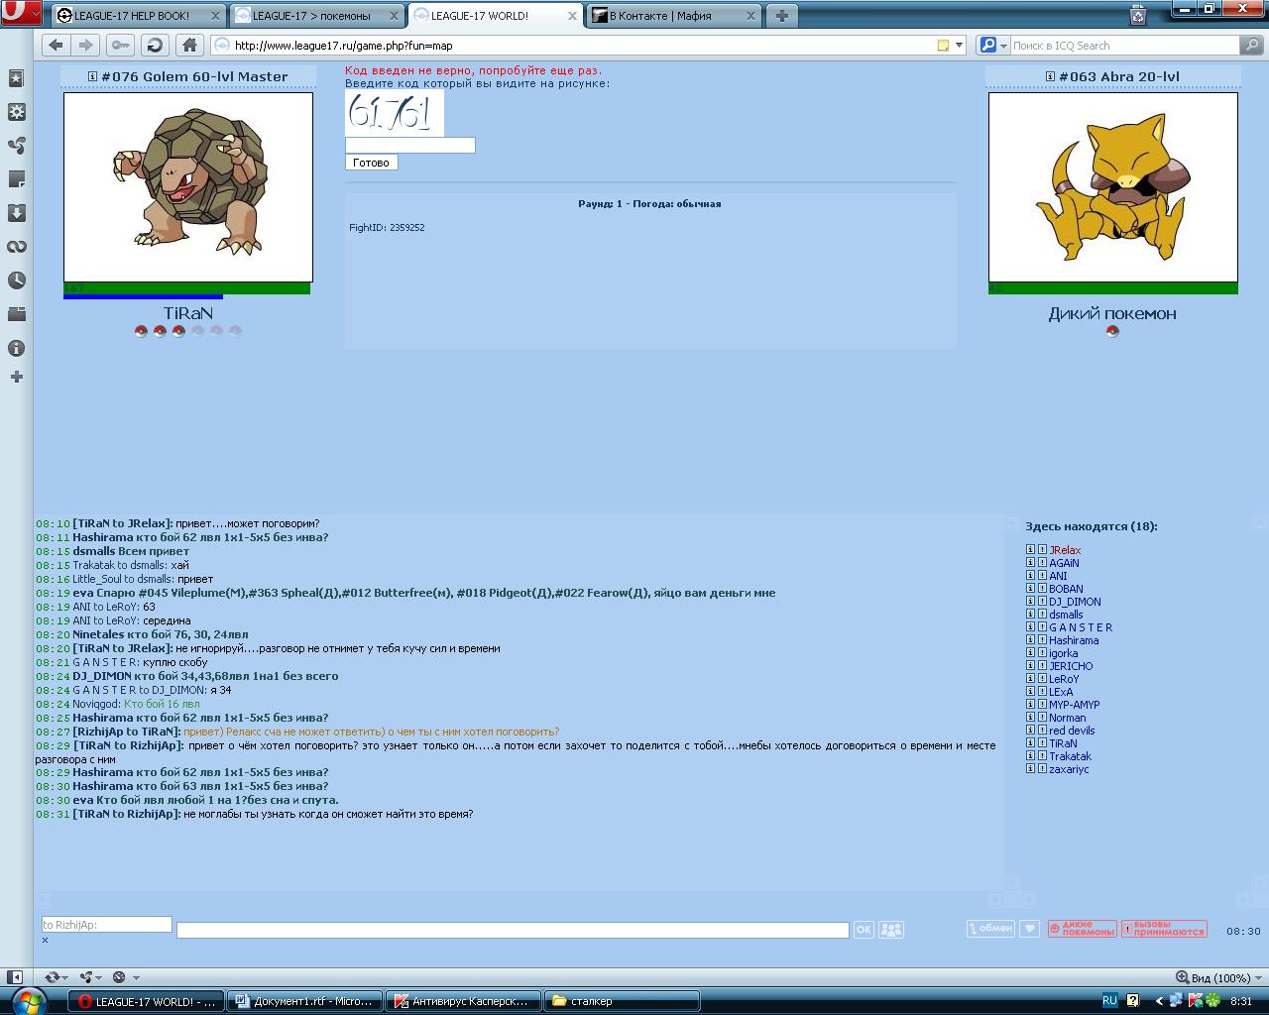Open closed tabs trash icon

(x=1138, y=15)
